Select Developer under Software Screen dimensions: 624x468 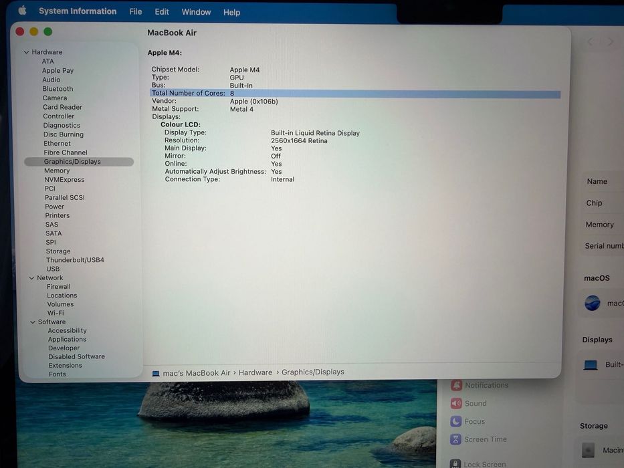pyautogui.click(x=64, y=348)
